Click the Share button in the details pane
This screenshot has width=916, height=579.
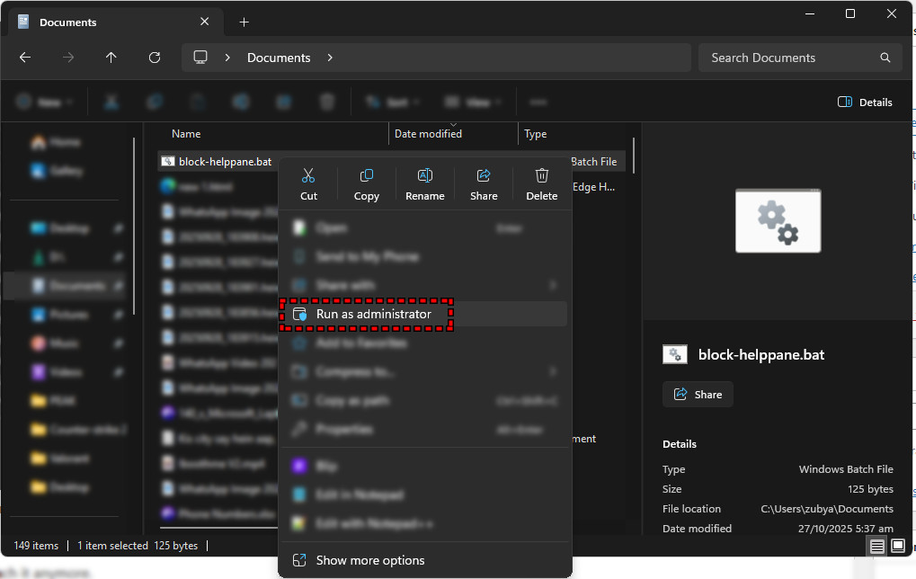pos(698,394)
